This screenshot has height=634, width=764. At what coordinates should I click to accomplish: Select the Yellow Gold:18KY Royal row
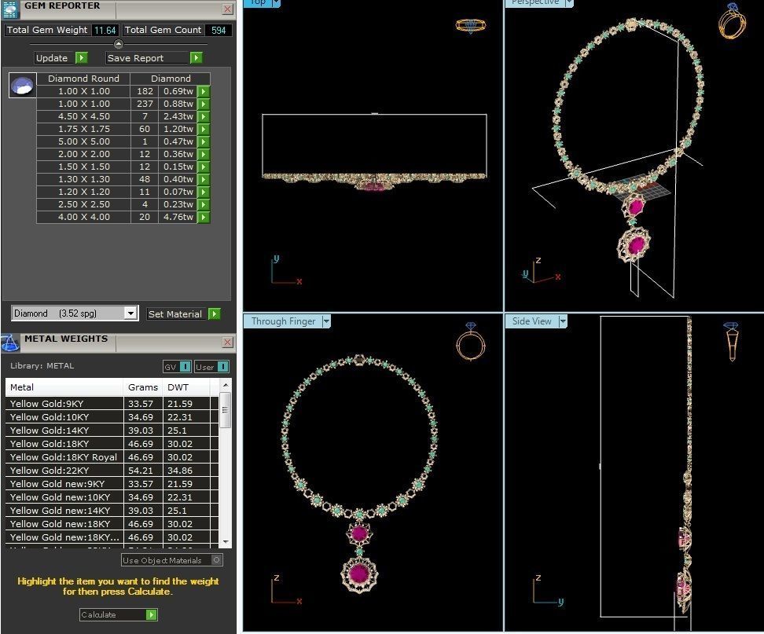click(112, 457)
